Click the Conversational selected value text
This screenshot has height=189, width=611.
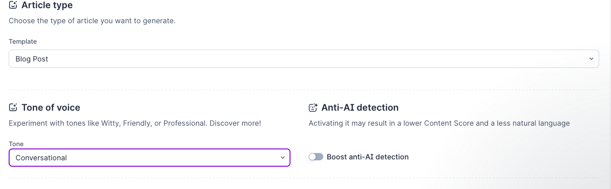pyautogui.click(x=41, y=158)
